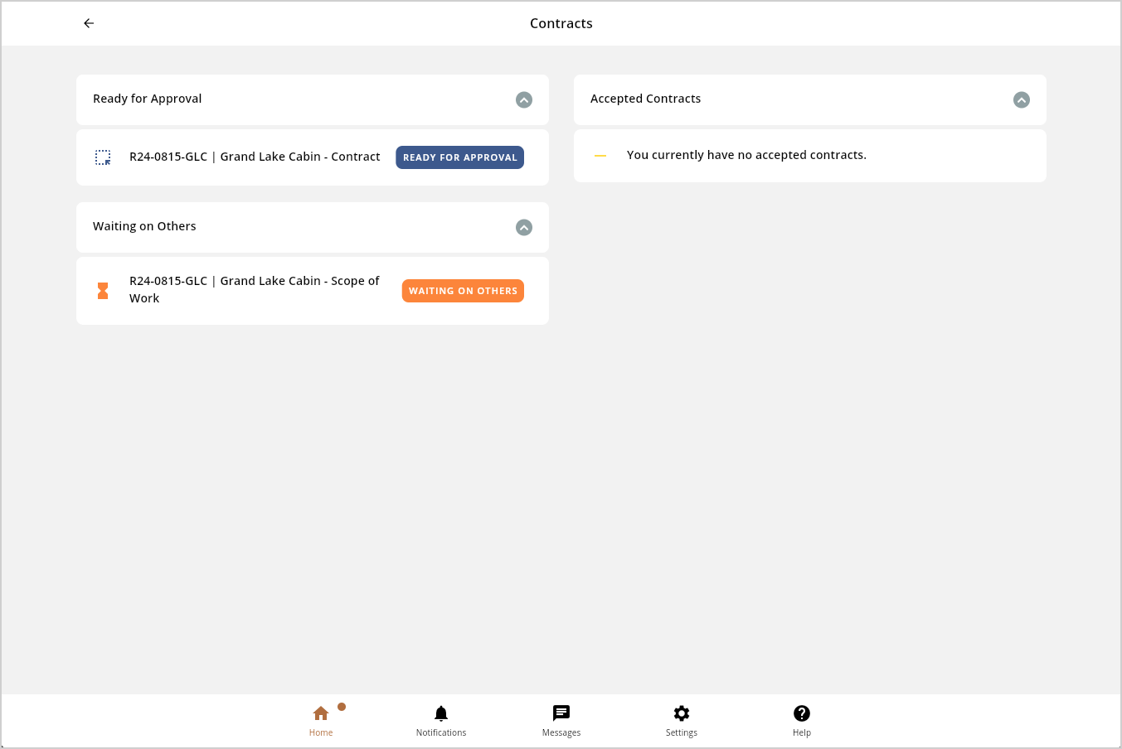Collapse the Accepted Contracts section
The width and height of the screenshot is (1122, 749).
pos(1022,100)
